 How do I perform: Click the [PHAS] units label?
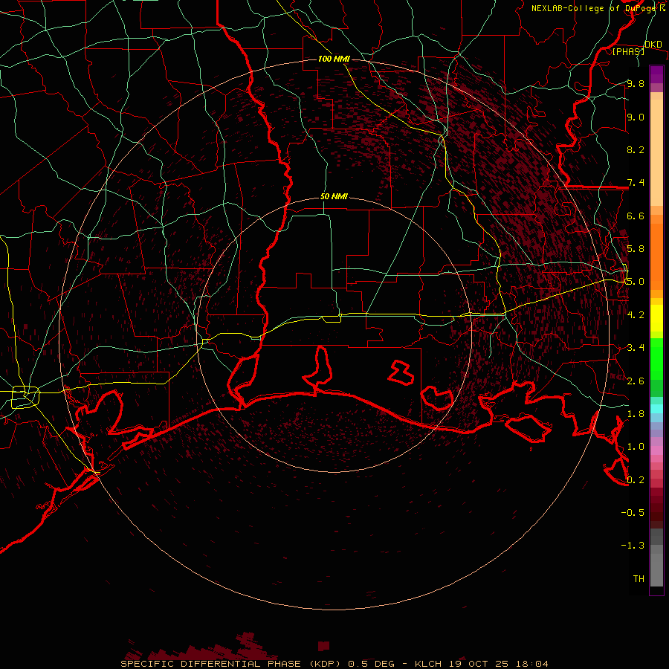coord(628,52)
